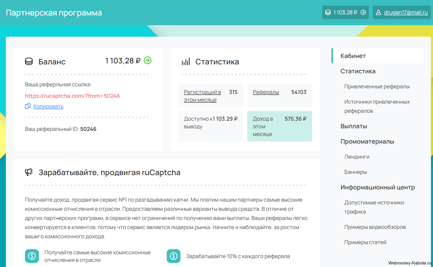Open Источники привлеченных рефералов sidebar item
The width and height of the screenshot is (433, 267).
[x=377, y=106]
